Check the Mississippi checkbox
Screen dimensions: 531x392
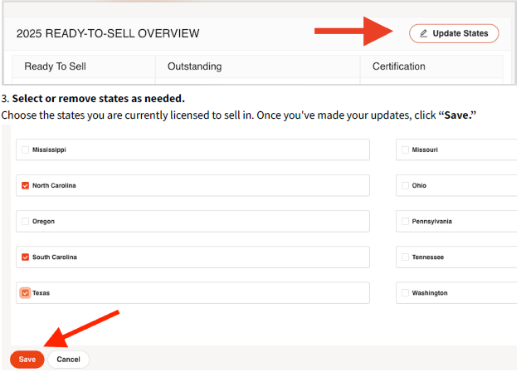(x=26, y=150)
